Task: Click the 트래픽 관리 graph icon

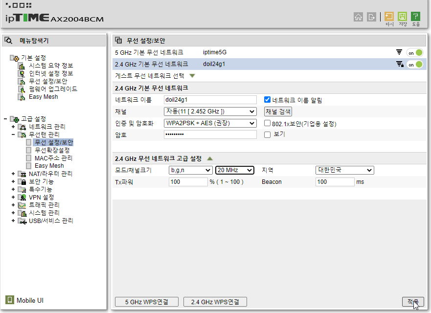Action: pos(22,205)
